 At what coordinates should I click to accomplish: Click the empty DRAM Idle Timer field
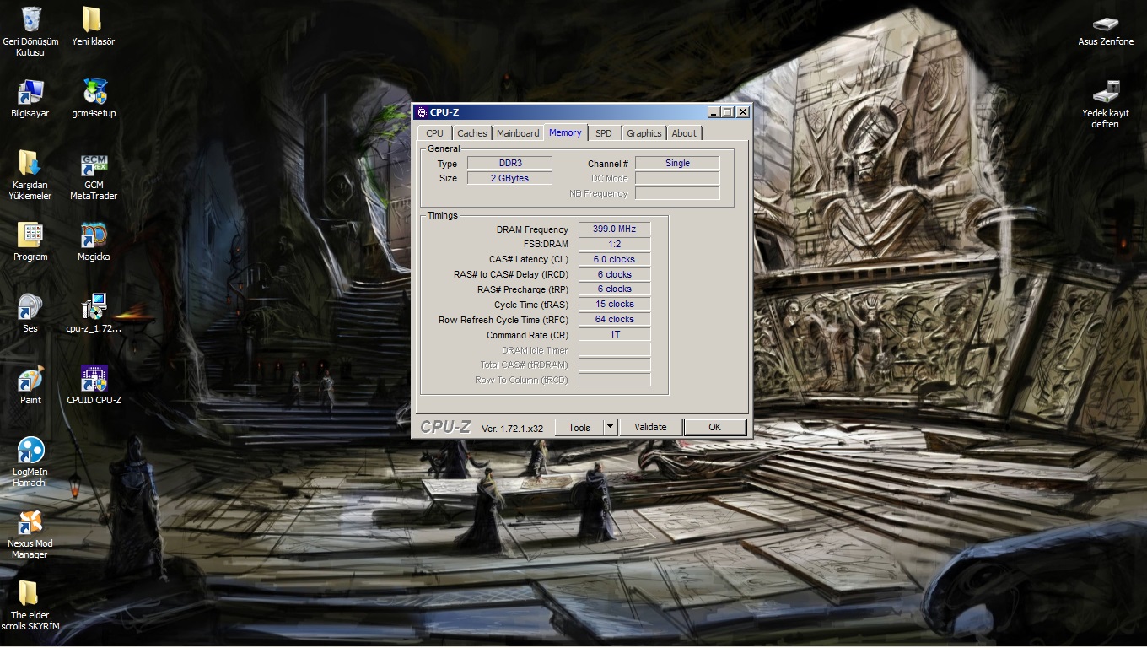(614, 349)
